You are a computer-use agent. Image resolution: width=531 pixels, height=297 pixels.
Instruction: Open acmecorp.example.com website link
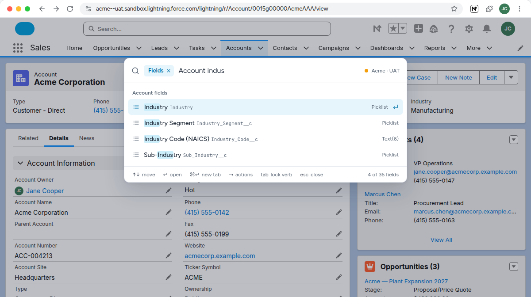tap(220, 256)
